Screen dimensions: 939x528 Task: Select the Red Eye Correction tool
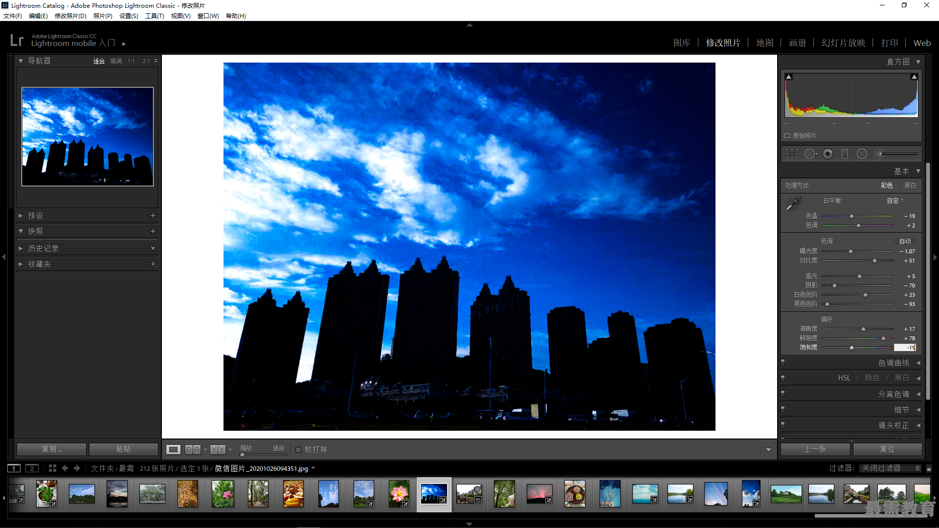(828, 154)
